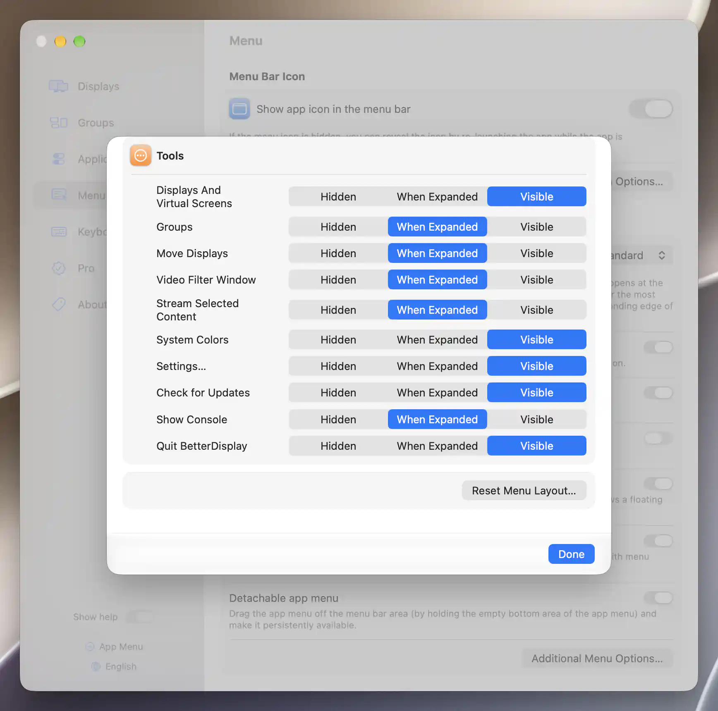The height and width of the screenshot is (711, 718).
Task: Click the orange Tools section icon
Action: point(141,155)
